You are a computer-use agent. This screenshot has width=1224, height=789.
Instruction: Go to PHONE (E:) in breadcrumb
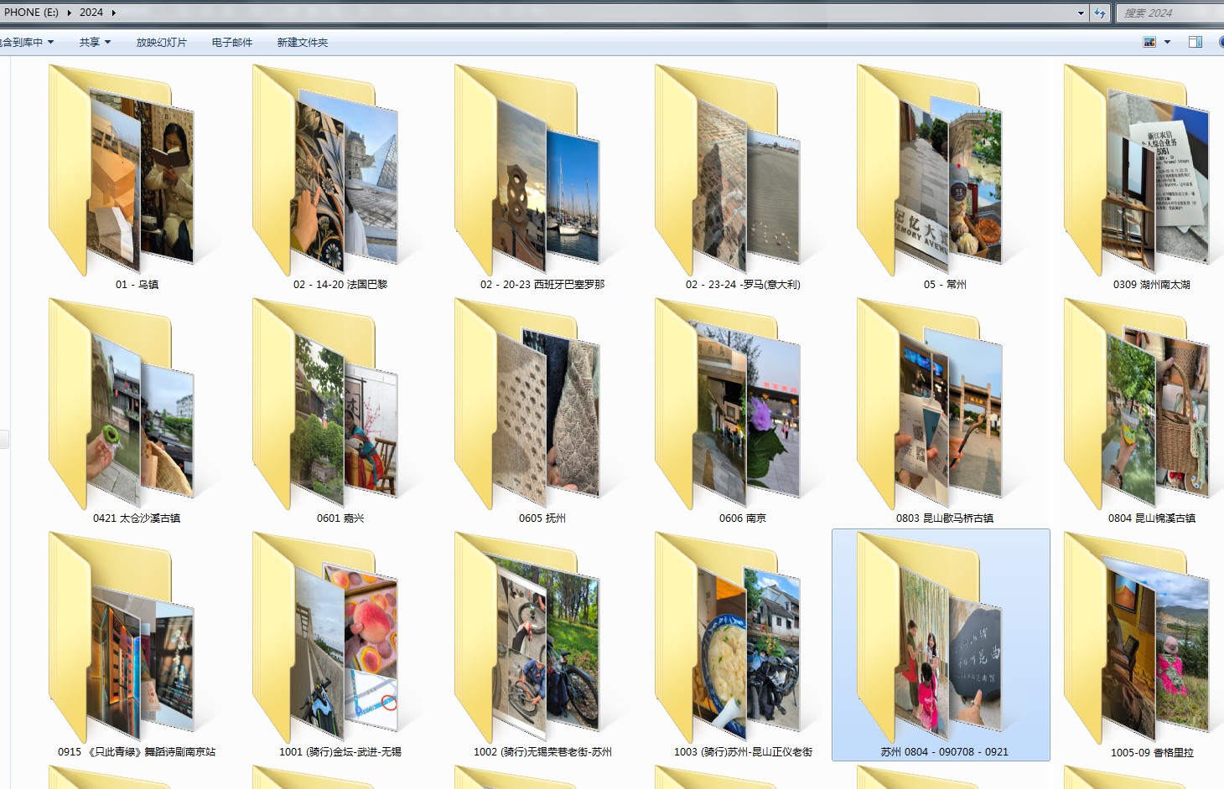[x=31, y=13]
